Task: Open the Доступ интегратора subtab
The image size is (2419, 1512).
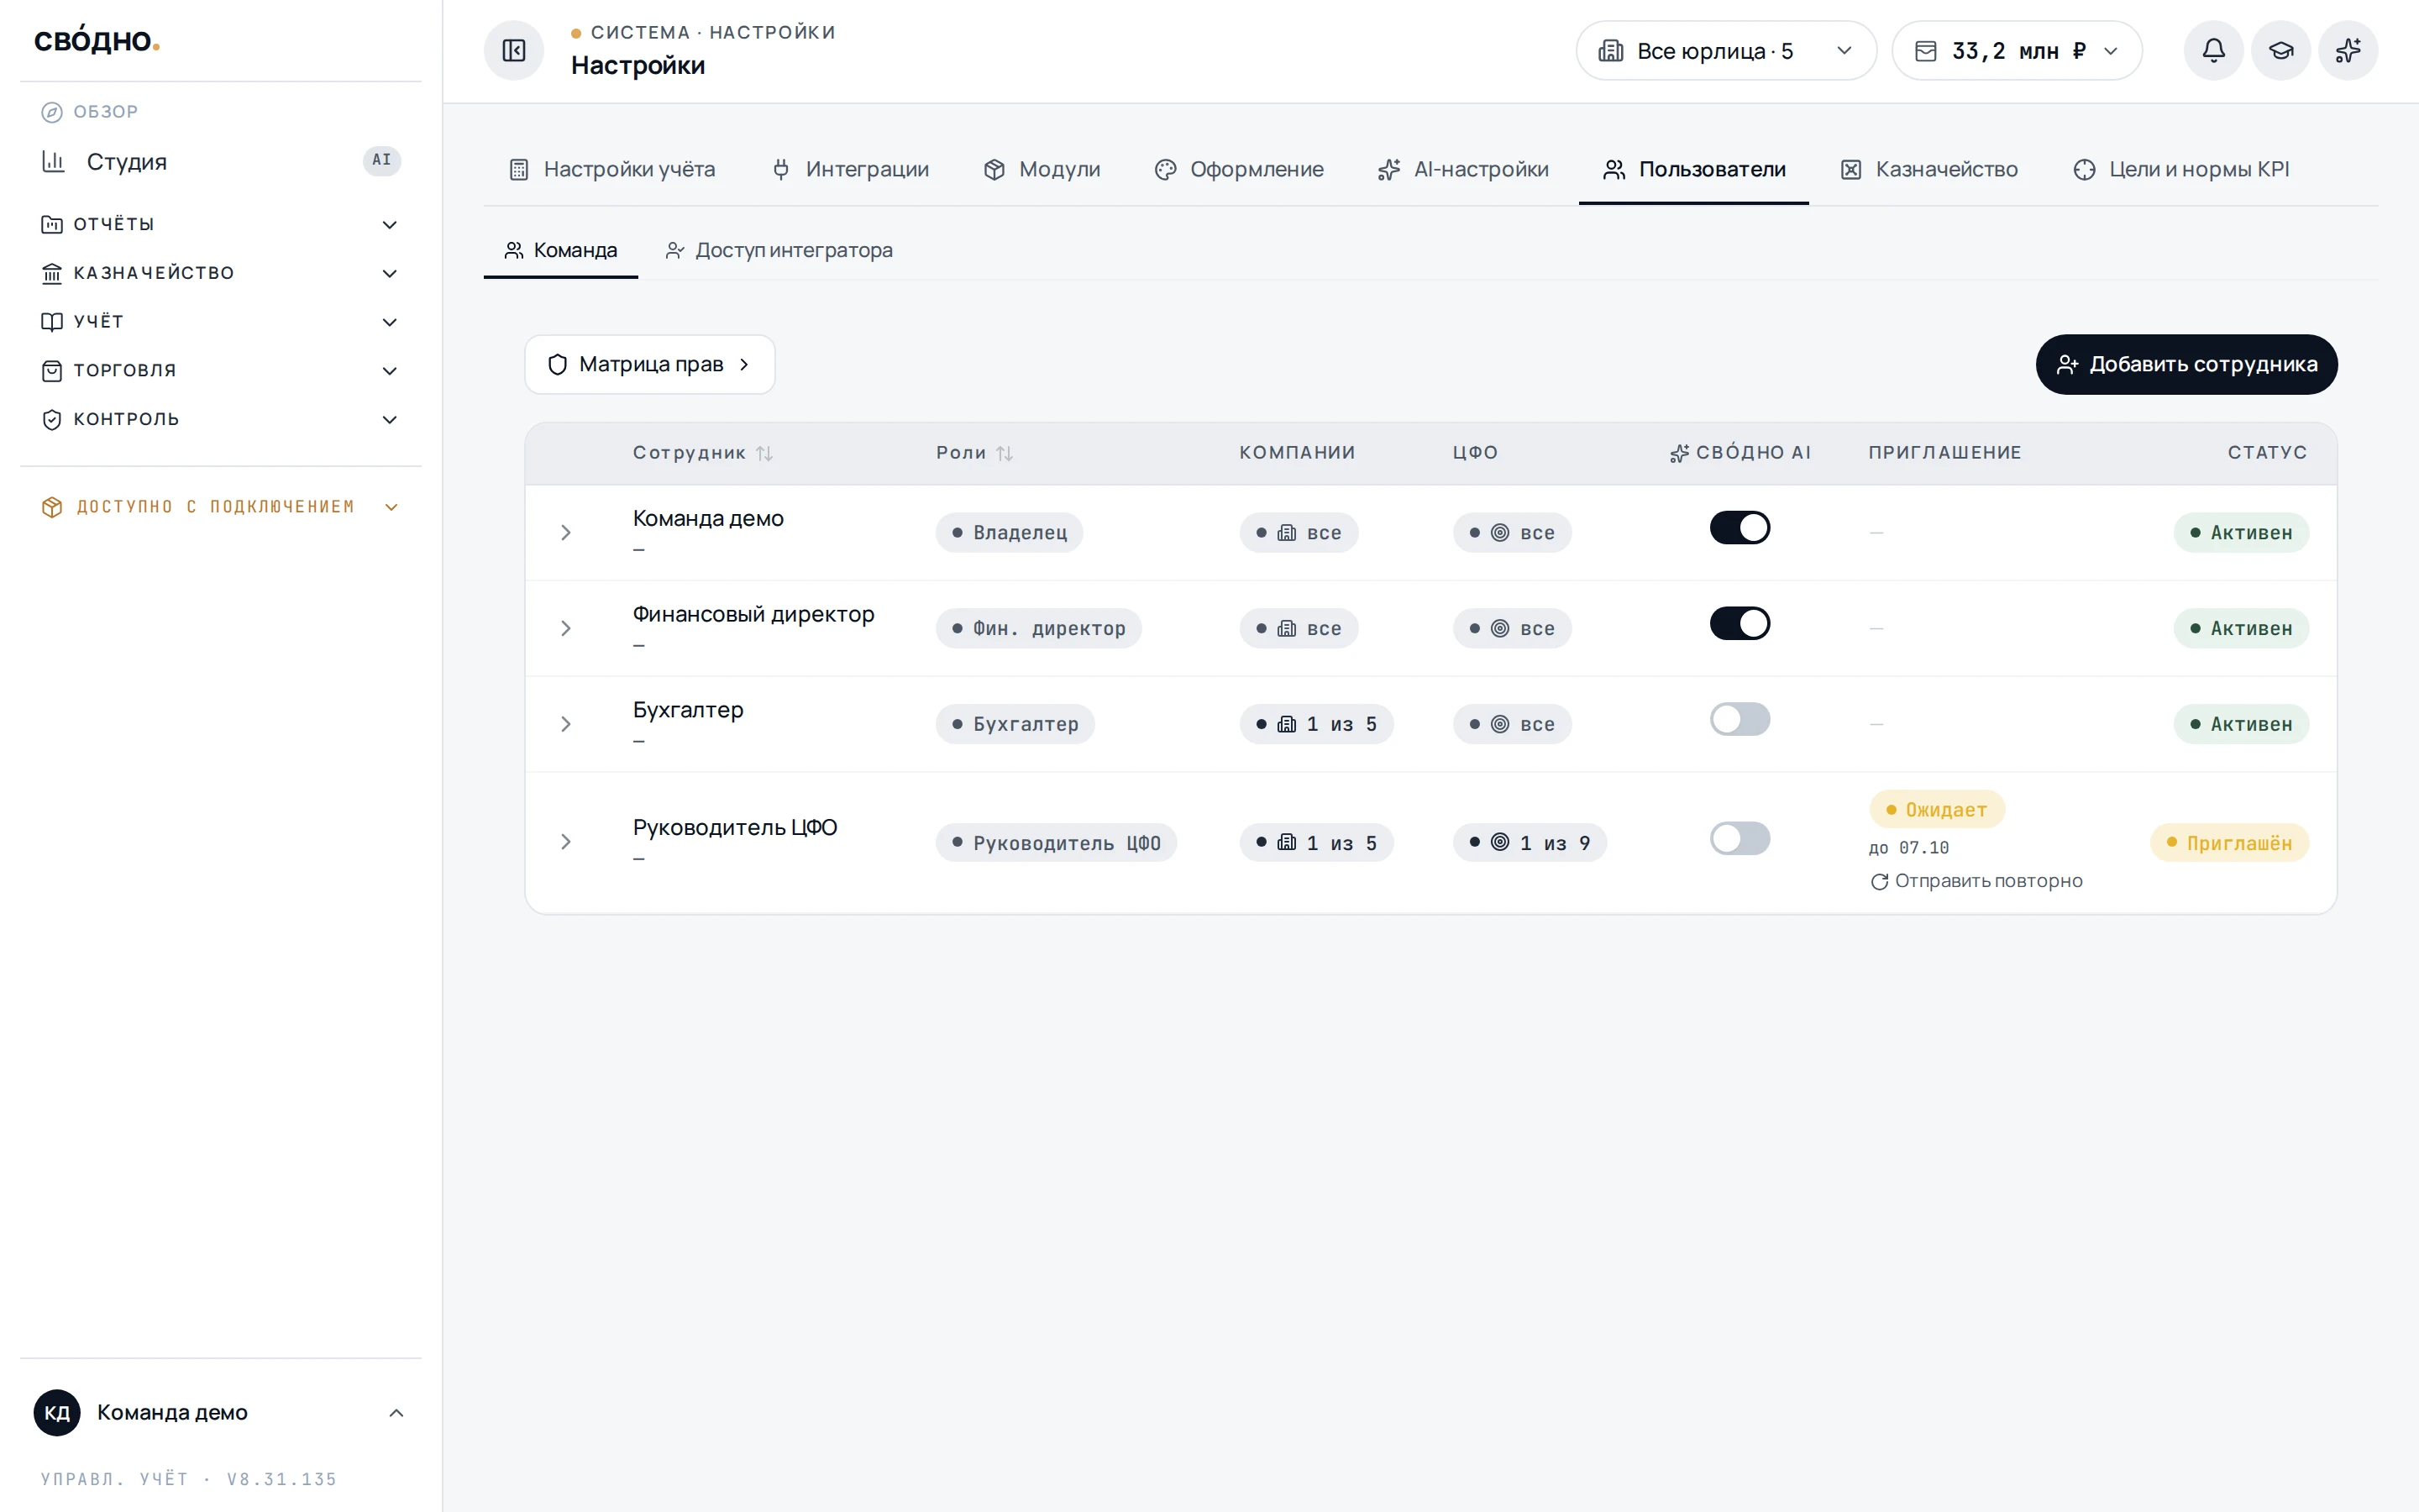Action: coord(779,250)
